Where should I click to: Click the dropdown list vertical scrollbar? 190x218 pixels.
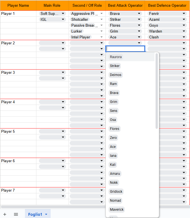coord(157,91)
